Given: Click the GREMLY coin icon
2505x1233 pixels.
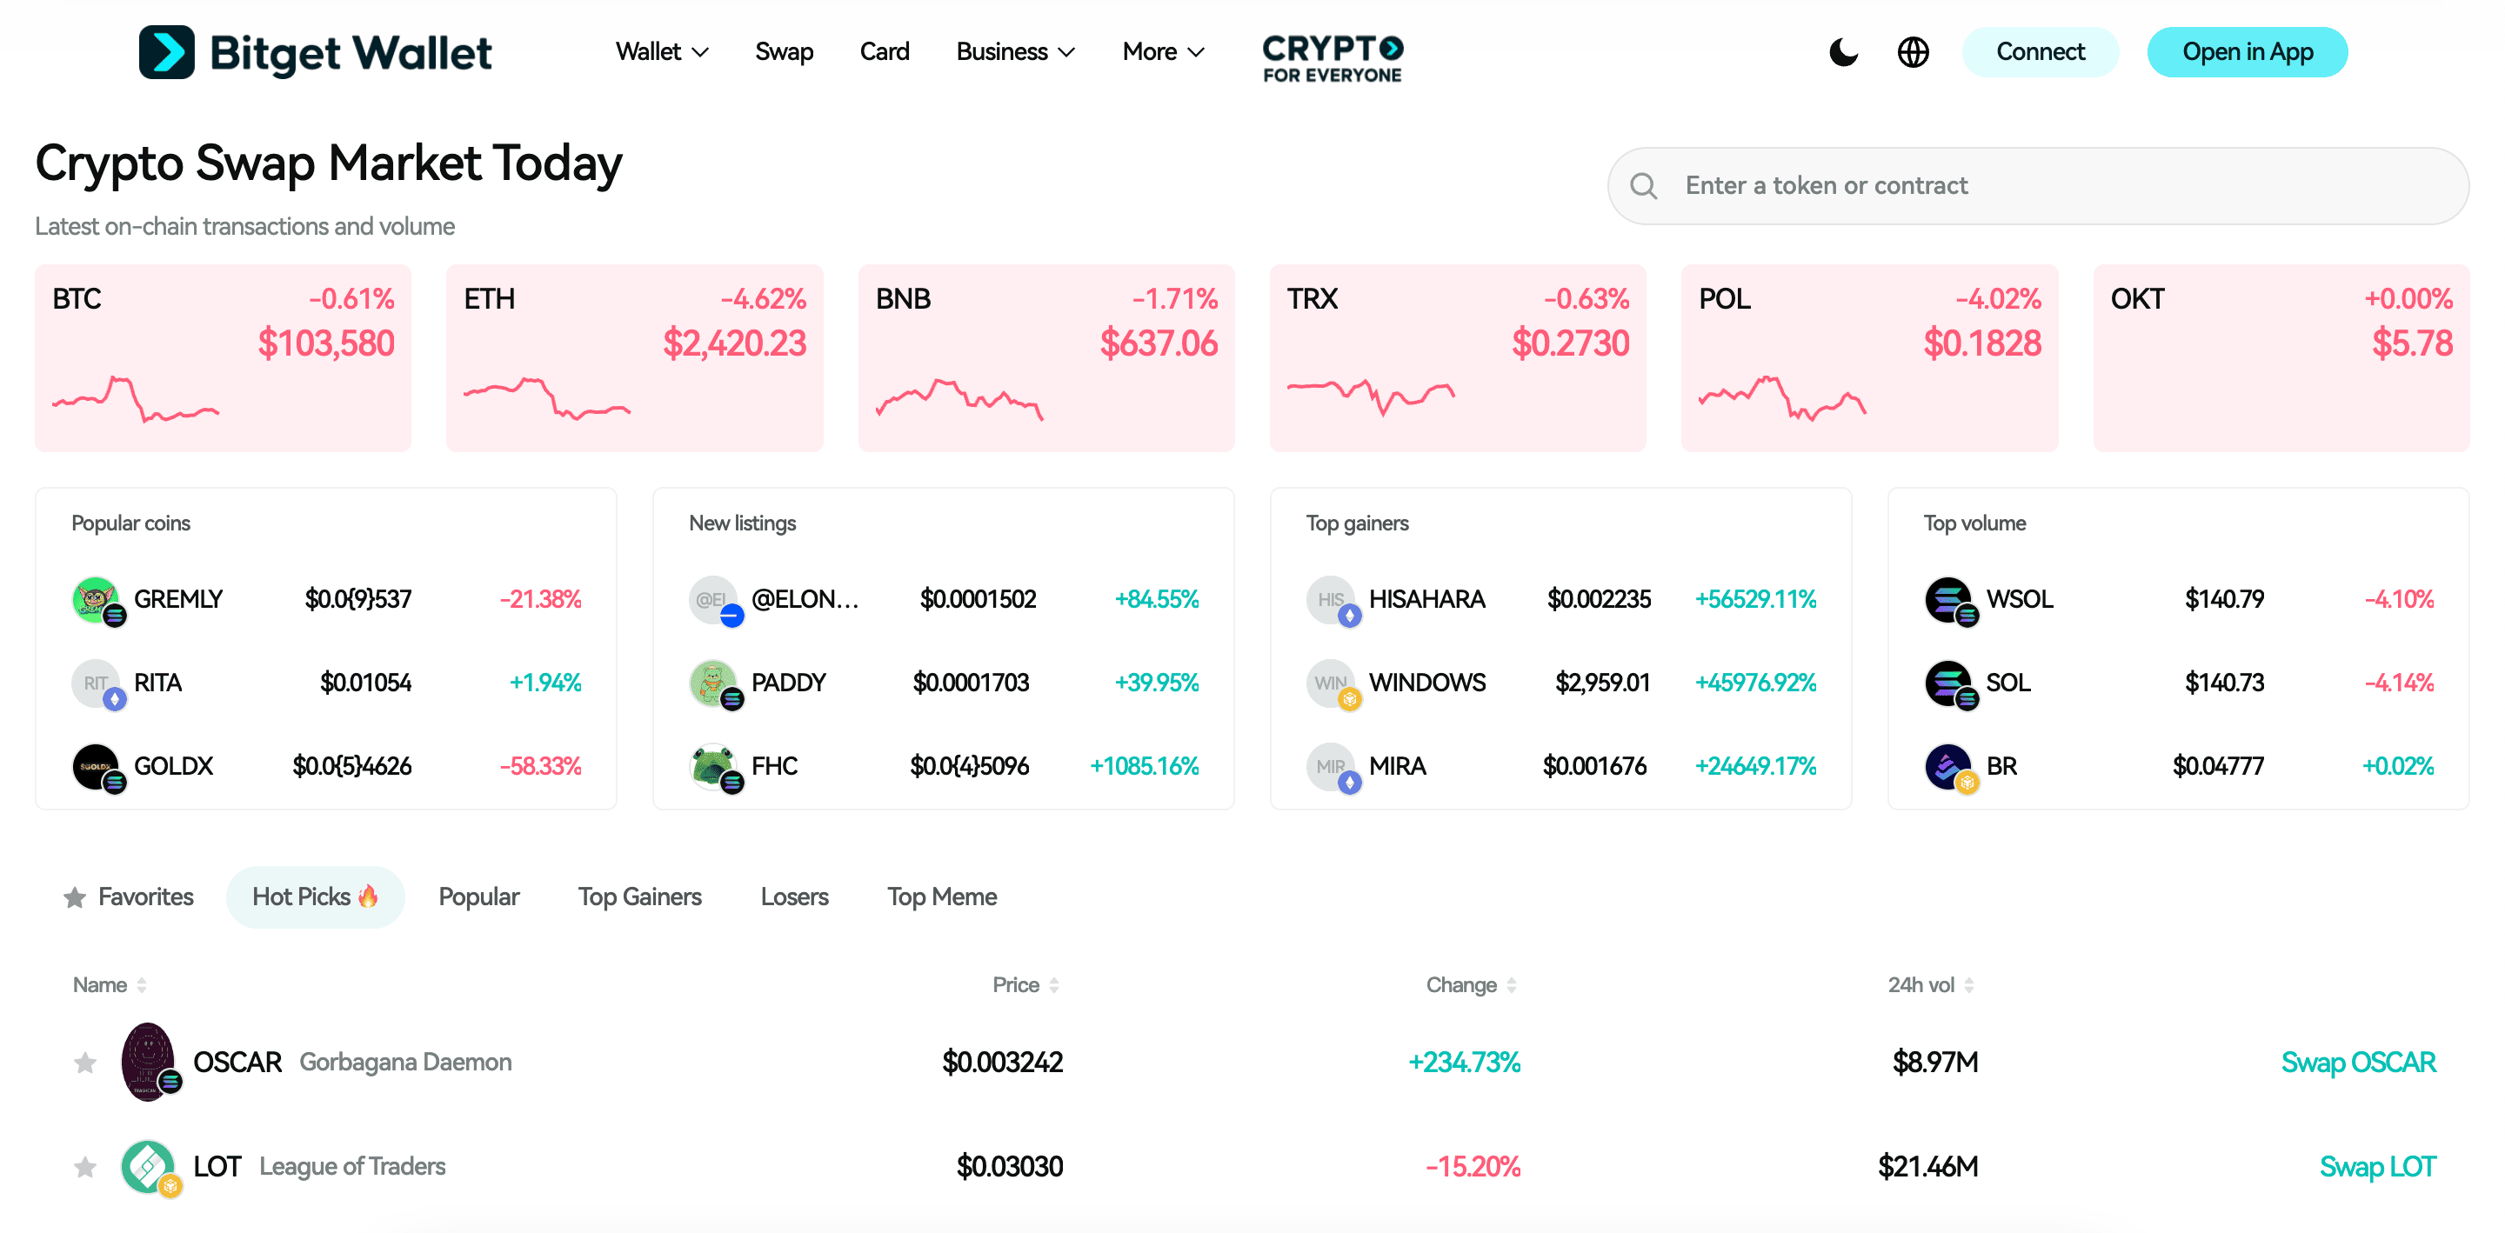Looking at the screenshot, I should pyautogui.click(x=96, y=599).
